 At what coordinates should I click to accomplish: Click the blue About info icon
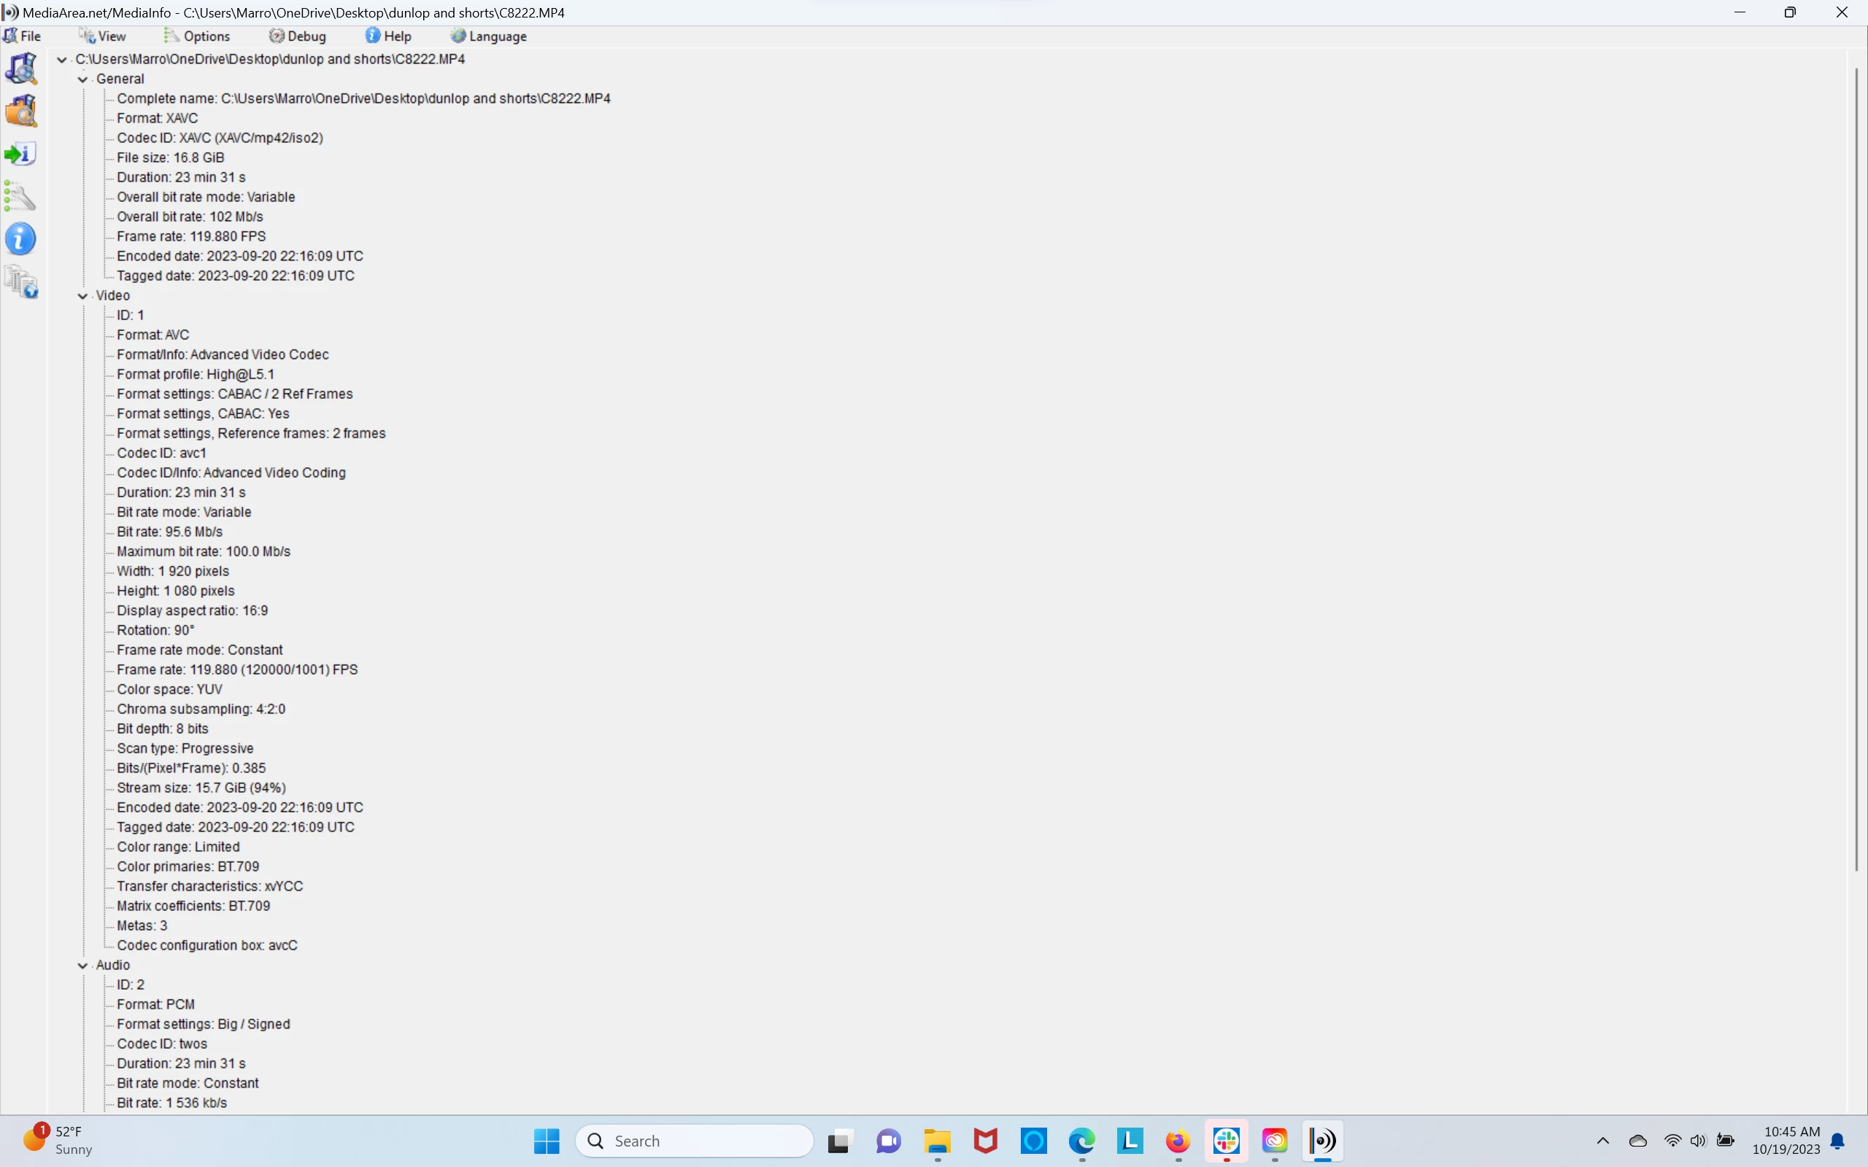(21, 239)
